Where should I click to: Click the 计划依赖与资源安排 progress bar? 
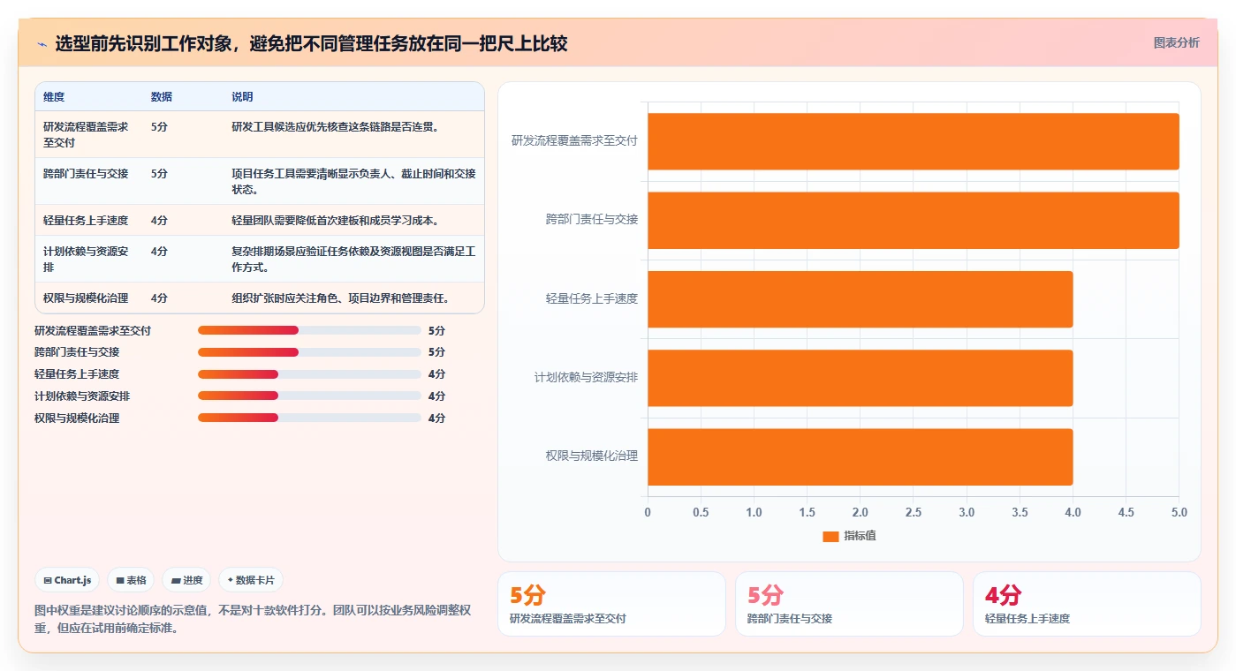coord(309,396)
